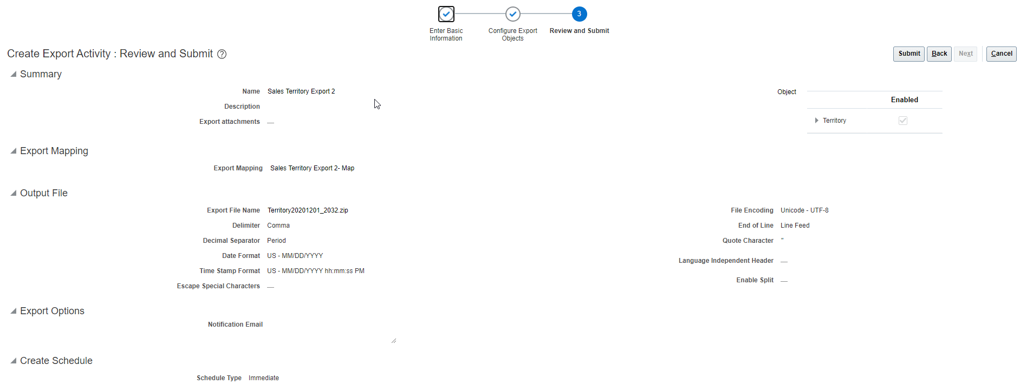Click the 'Create Export Activity : Review and Submit' heading

pyautogui.click(x=110, y=54)
